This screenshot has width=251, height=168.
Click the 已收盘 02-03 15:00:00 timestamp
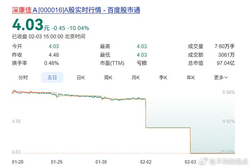click(48, 36)
